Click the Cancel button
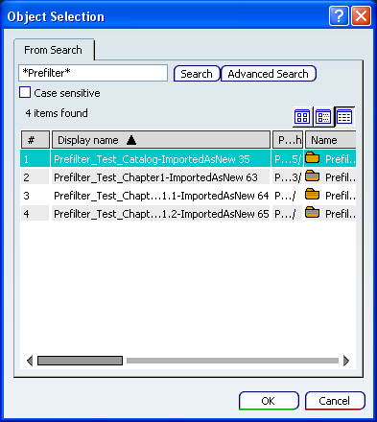 [335, 401]
